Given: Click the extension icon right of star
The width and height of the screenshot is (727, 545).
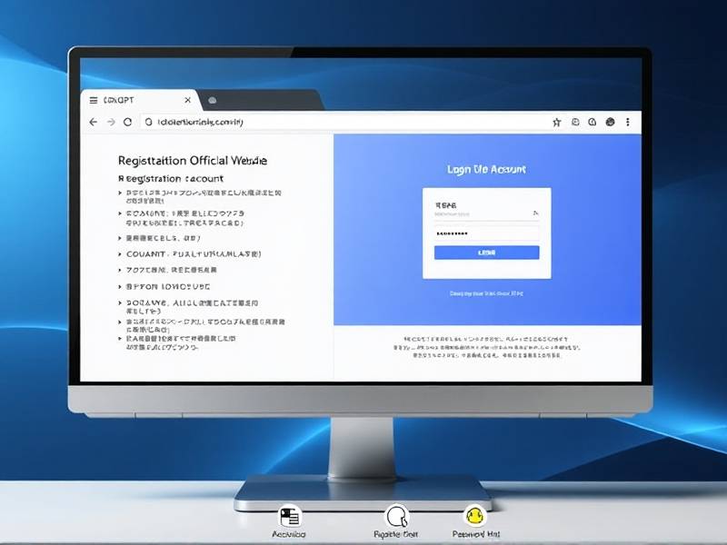Looking at the screenshot, I should click(x=575, y=122).
